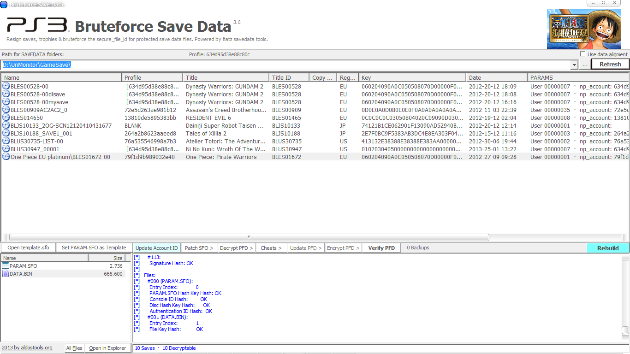The width and height of the screenshot is (630, 354).
Task: Open the aldostools.org link
Action: coord(27,348)
